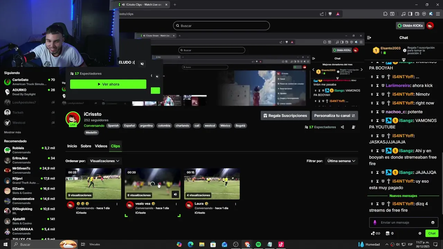Viewport: 443px width, 249px height.
Task: Click the green Ver ahora button
Action: [108, 84]
